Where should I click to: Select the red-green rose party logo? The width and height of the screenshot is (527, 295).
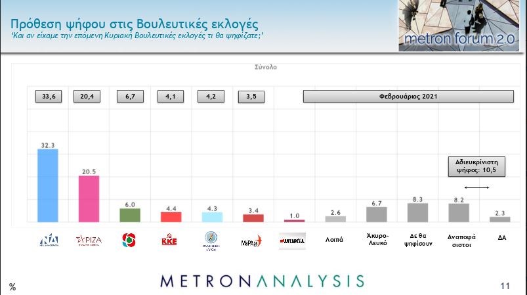coord(129,240)
